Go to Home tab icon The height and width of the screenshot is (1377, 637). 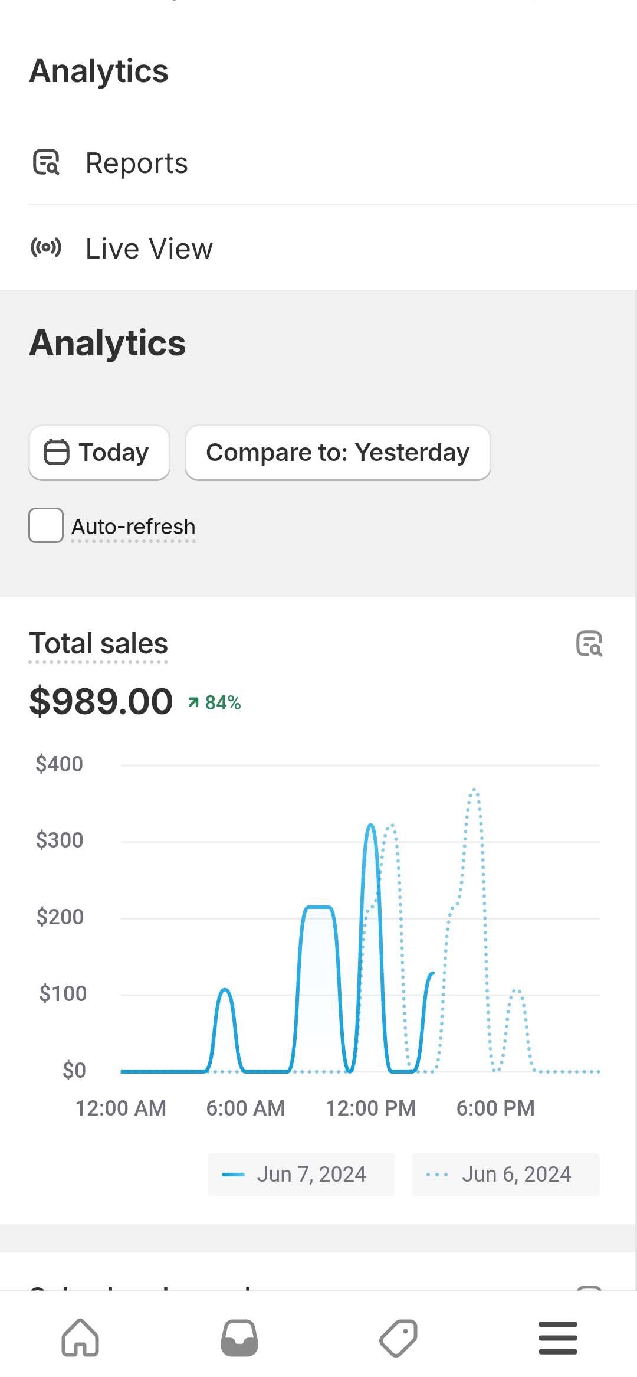[80, 1337]
